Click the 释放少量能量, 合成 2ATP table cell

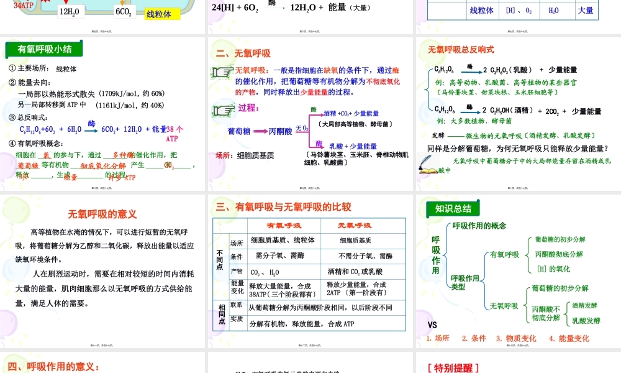pos(356,288)
